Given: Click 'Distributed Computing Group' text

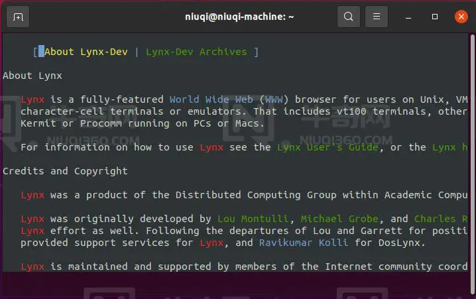Looking at the screenshot, I should point(256,195).
